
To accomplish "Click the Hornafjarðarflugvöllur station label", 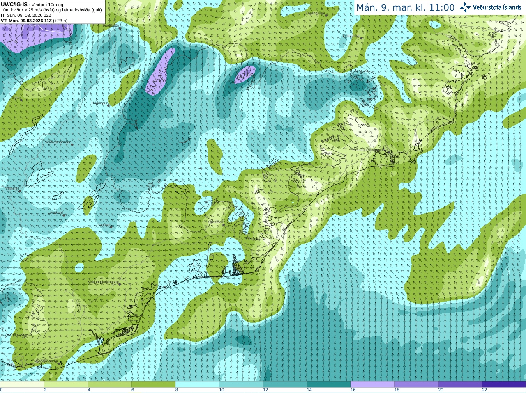I will coord(369,150).
